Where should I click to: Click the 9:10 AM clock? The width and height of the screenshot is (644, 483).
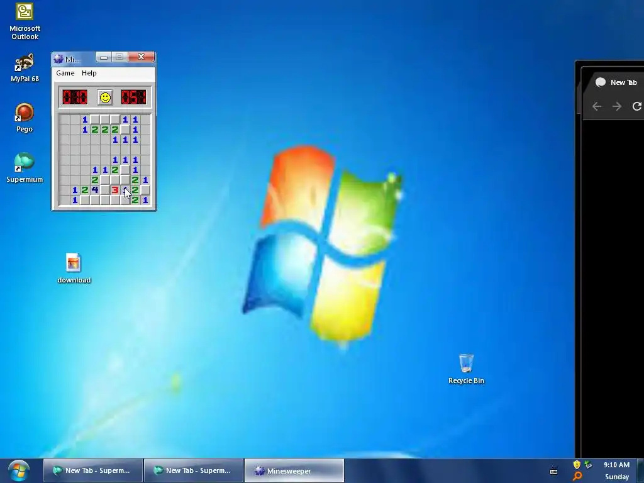pos(616,465)
